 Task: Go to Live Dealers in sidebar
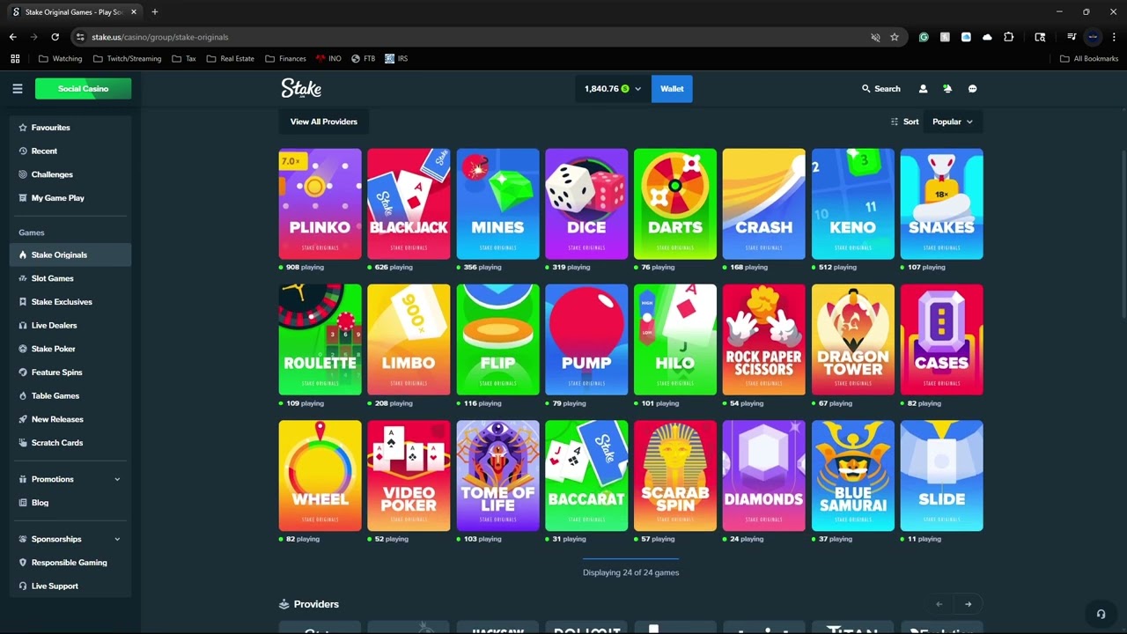(70, 325)
